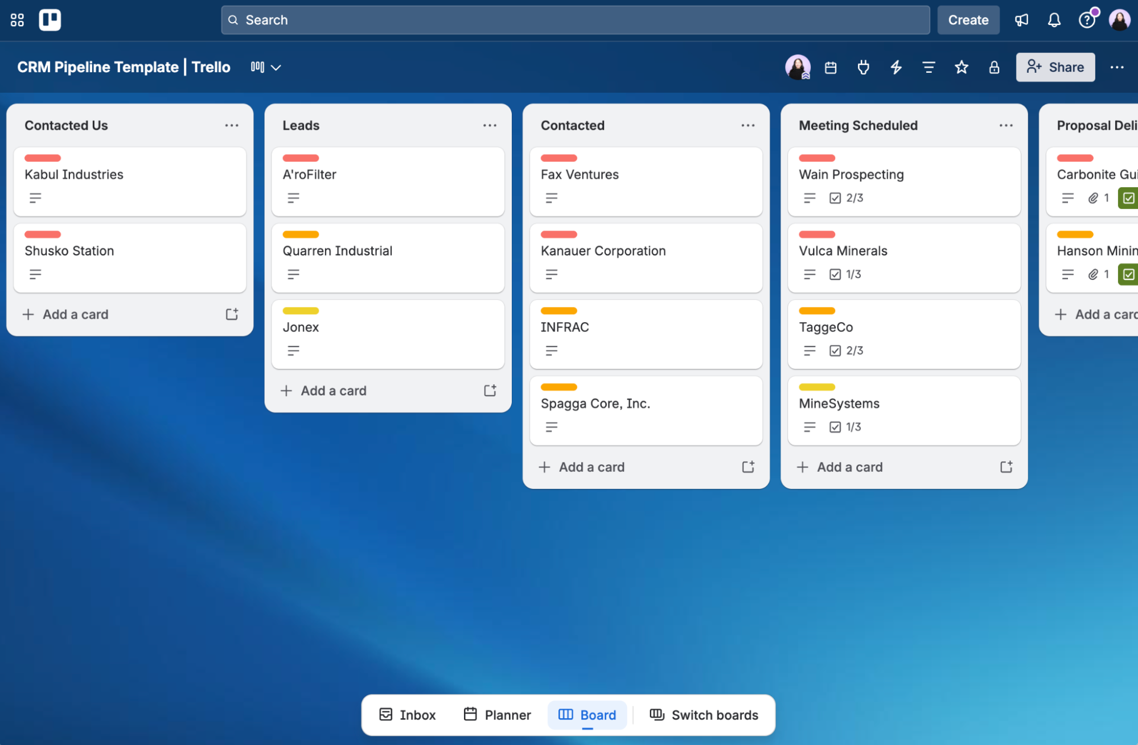The image size is (1138, 745).
Task: Click the Share button
Action: click(x=1055, y=67)
